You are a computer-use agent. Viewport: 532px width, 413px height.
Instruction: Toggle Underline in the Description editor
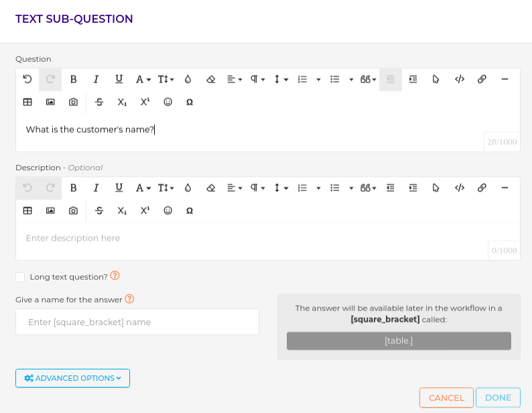tap(119, 188)
